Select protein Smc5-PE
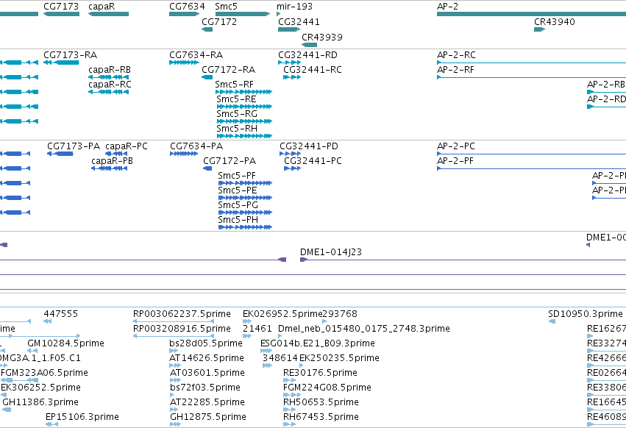This screenshot has height=428, width=626. tap(237, 191)
